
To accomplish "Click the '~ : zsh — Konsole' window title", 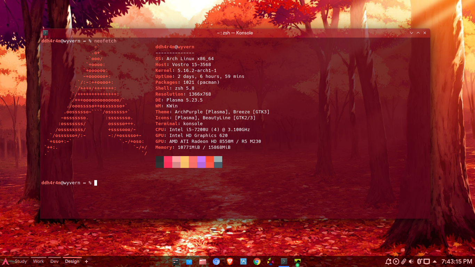I will click(235, 33).
